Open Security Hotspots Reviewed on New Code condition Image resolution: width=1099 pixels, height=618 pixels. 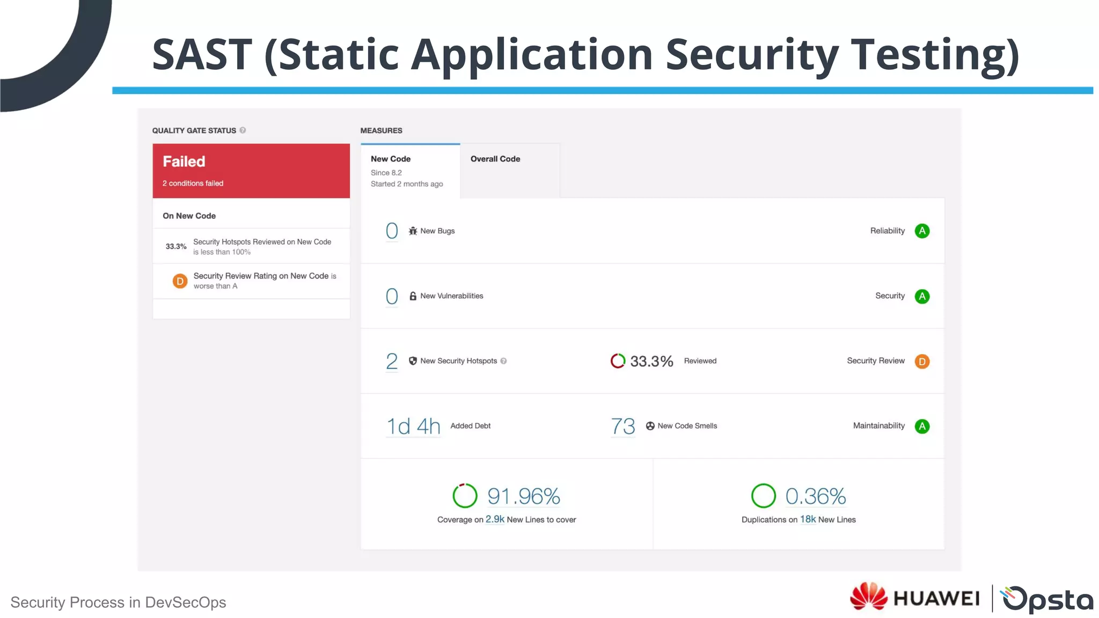point(251,246)
